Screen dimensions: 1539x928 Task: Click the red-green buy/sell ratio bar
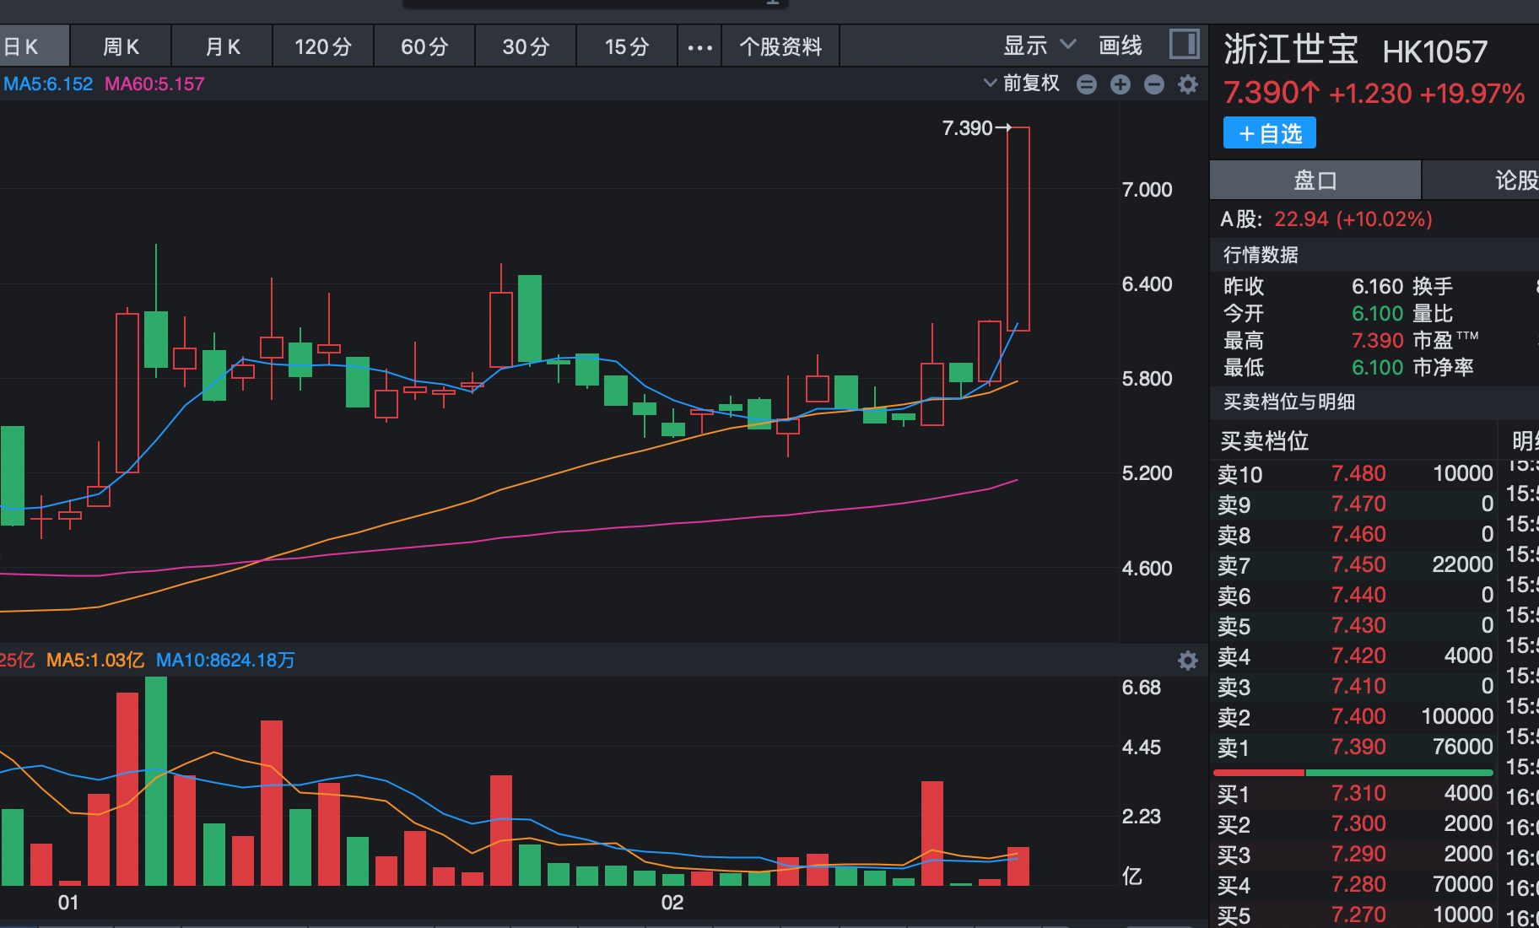(1353, 773)
